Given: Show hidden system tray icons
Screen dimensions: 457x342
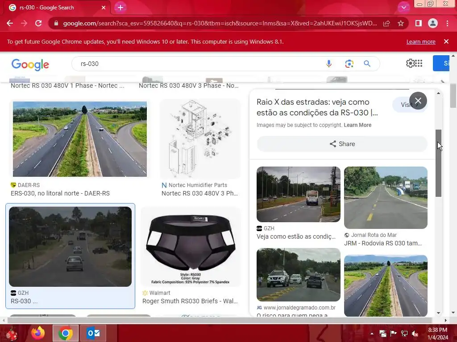Looking at the screenshot, I should click(372, 334).
